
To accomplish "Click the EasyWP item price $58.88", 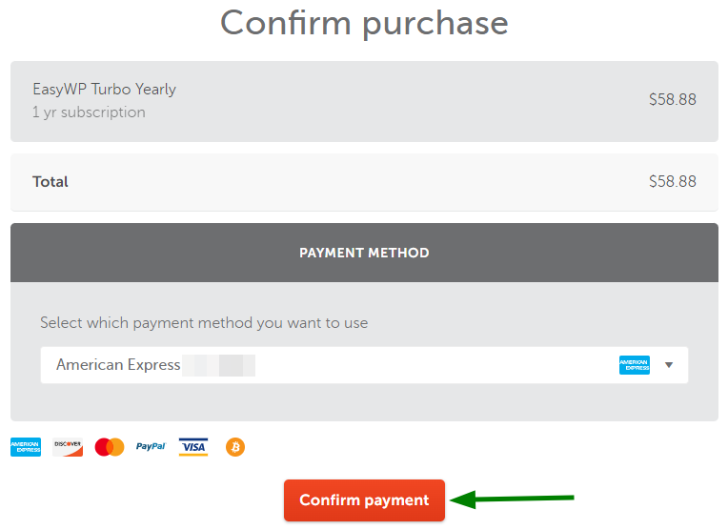I will (x=673, y=99).
